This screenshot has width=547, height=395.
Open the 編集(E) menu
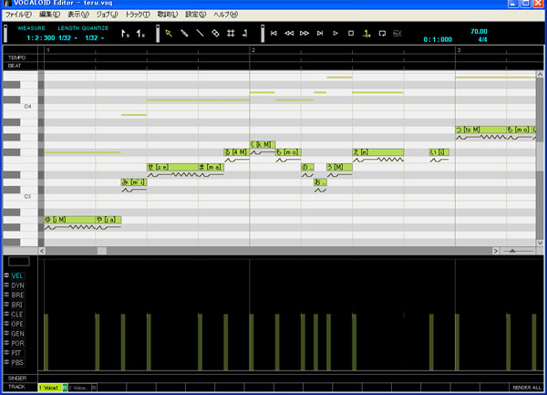coord(49,15)
